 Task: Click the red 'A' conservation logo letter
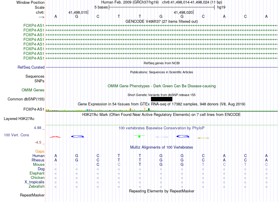coord(55,137)
